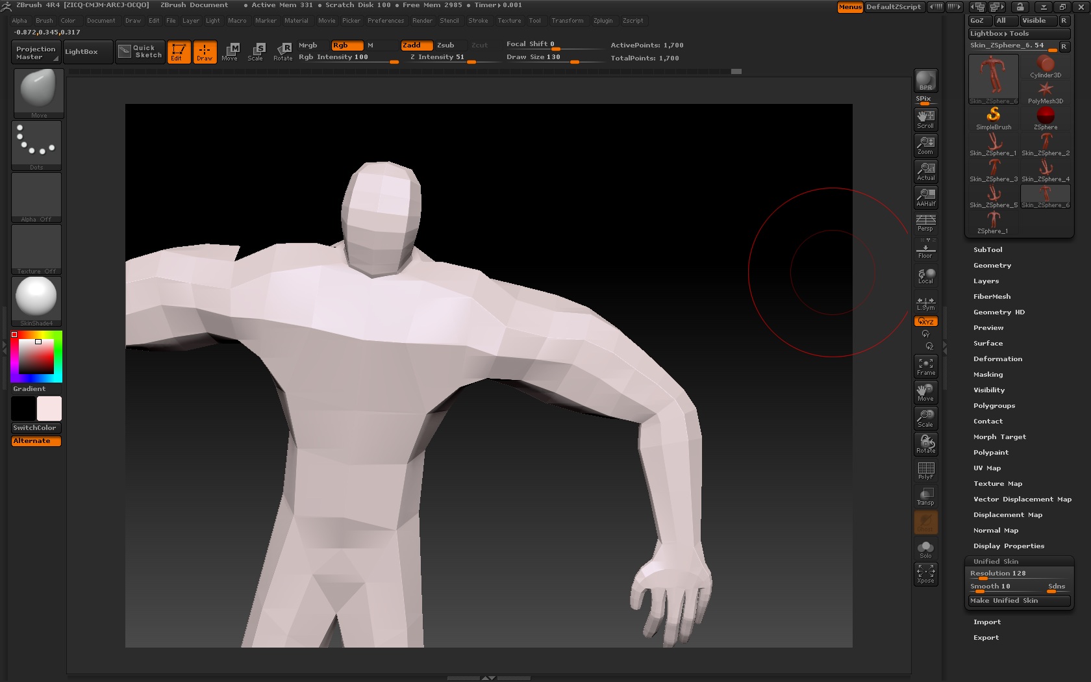Toggle Solo mode
This screenshot has width=1091, height=682.
[x=925, y=549]
